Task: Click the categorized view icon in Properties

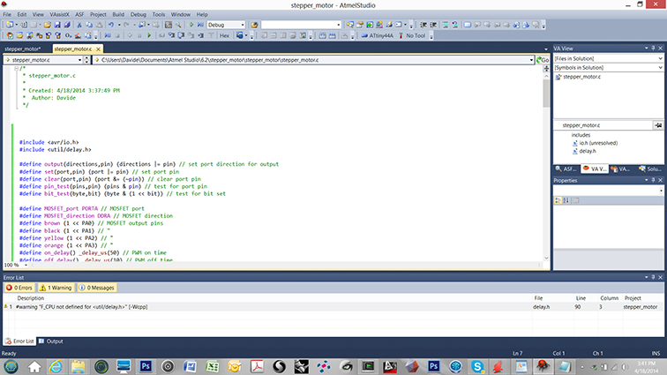Action: click(558, 200)
